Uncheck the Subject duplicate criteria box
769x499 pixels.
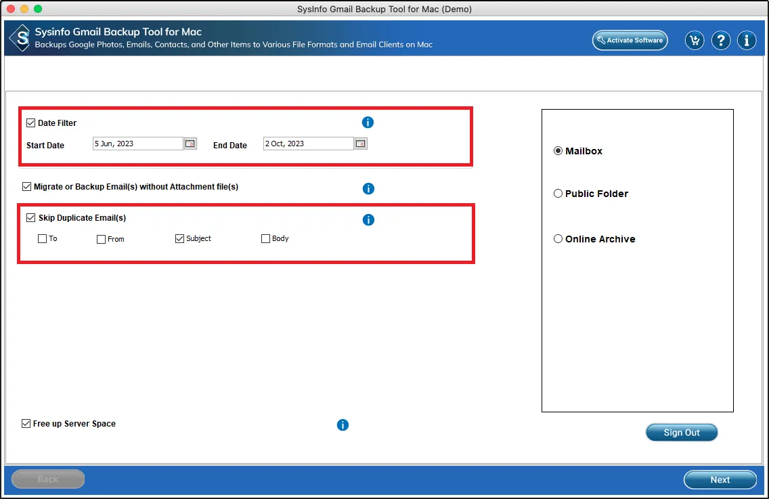(179, 238)
